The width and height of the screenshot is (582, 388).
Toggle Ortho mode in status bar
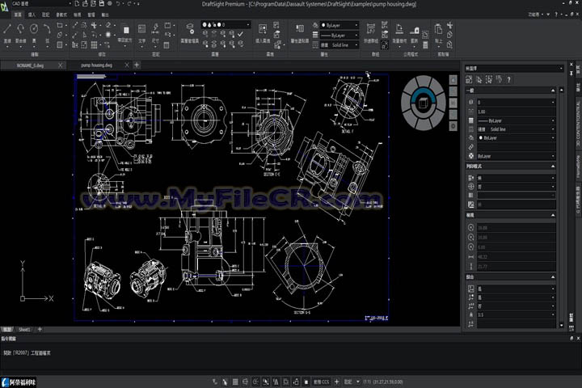246,382
